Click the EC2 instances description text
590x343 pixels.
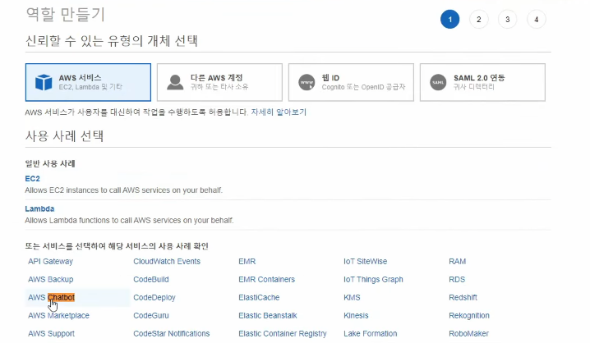click(124, 190)
